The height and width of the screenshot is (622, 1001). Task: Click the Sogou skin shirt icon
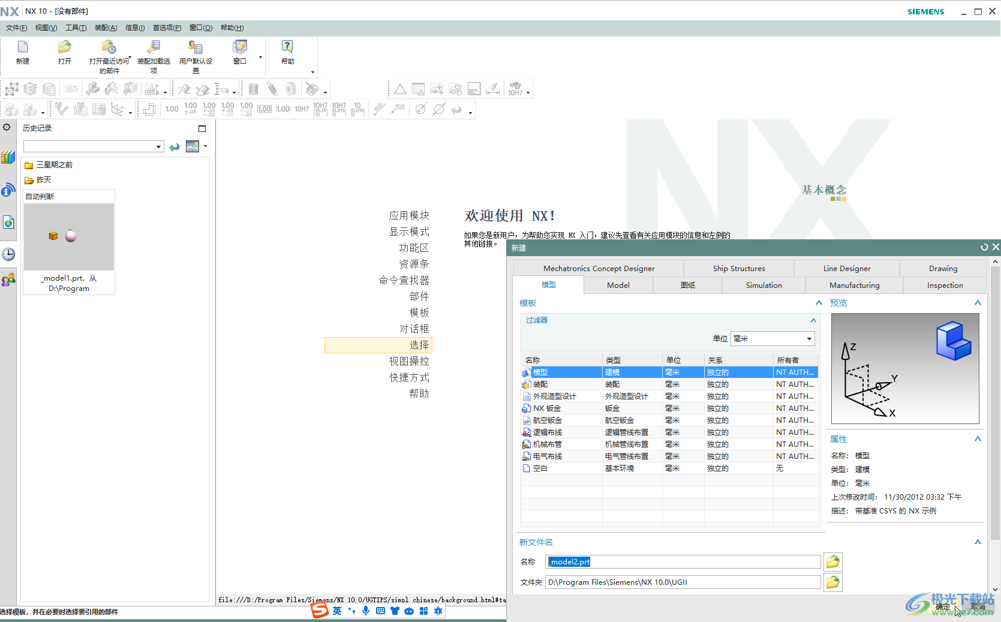click(x=395, y=611)
